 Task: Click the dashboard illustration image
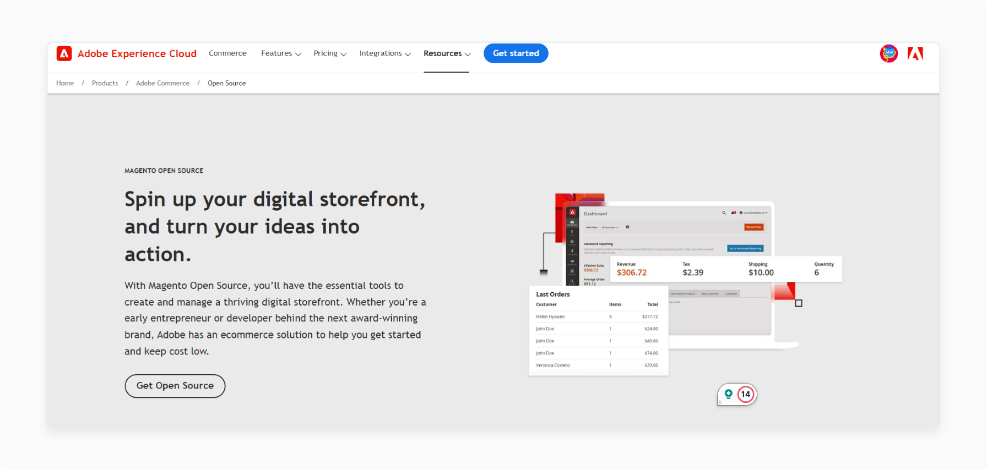685,285
